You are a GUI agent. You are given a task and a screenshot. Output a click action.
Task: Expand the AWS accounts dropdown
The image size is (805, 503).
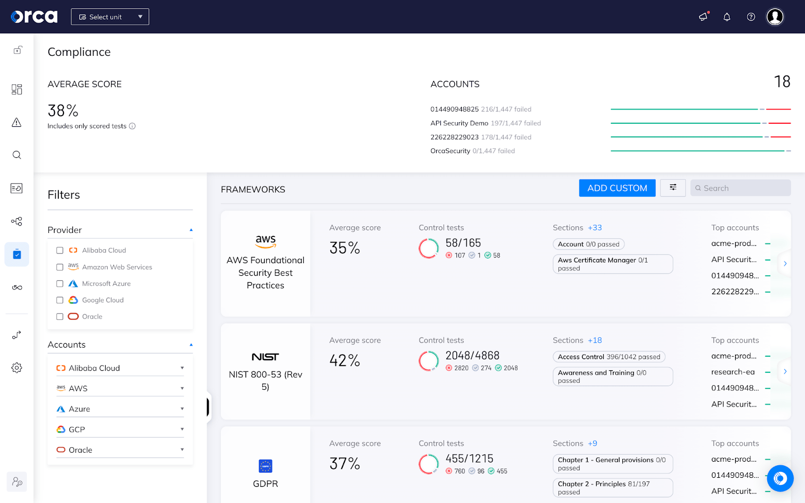tap(182, 388)
